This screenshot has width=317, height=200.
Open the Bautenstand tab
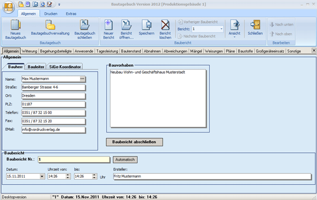point(131,51)
